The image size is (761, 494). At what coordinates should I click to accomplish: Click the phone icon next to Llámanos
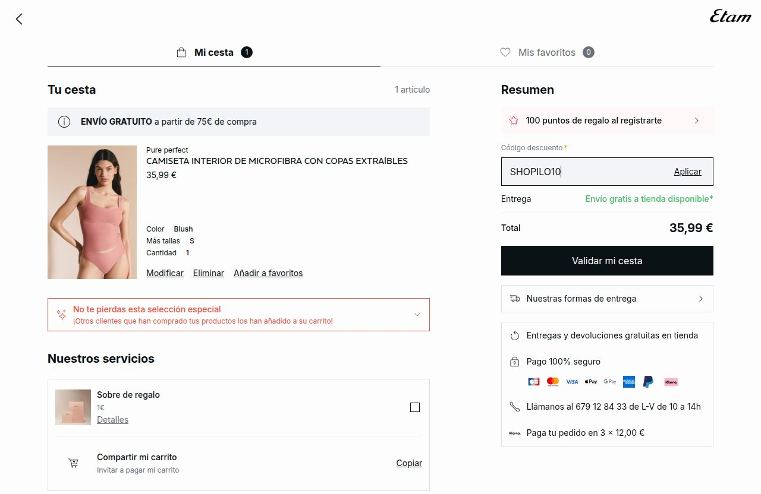[x=515, y=407]
